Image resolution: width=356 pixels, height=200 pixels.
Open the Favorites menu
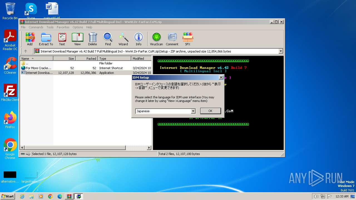coord(63,27)
